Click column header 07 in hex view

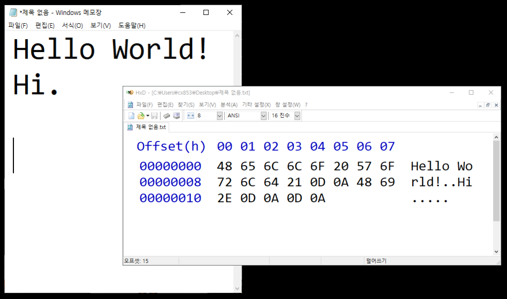coord(387,147)
